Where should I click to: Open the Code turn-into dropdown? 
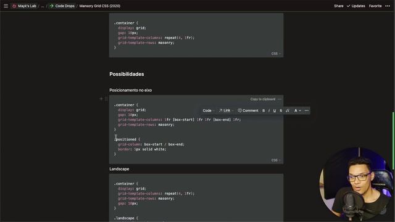pos(209,110)
